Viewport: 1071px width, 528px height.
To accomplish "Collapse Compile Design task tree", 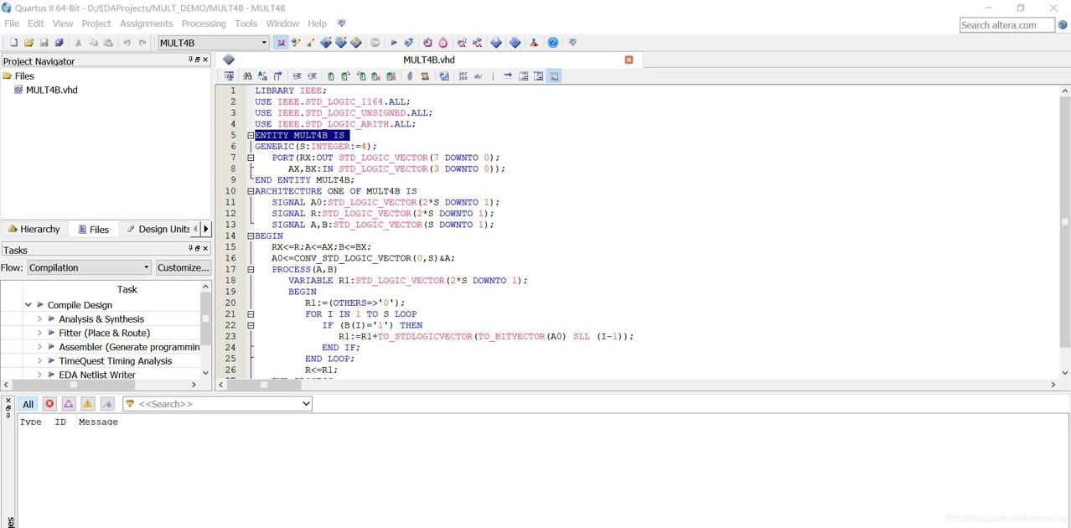I will [28, 305].
